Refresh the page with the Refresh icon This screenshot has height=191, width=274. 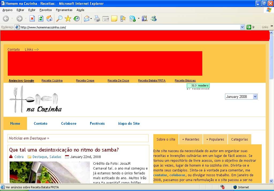(41, 19)
